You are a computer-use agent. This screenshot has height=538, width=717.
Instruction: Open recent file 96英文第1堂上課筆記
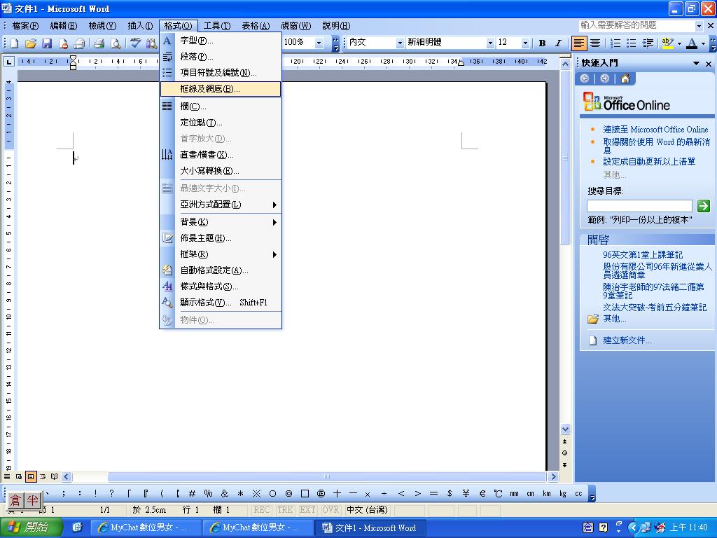pos(643,254)
